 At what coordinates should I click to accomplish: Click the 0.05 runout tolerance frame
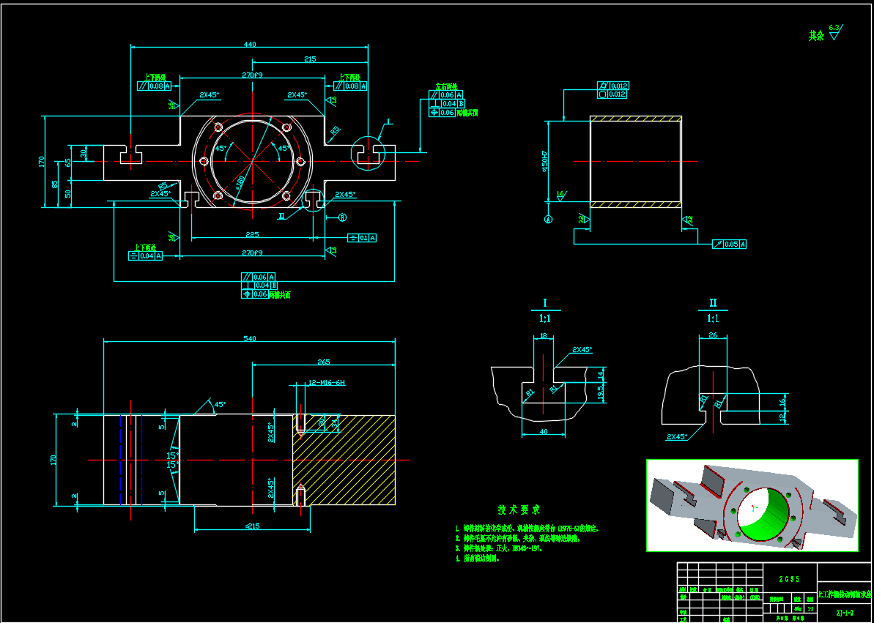click(729, 244)
